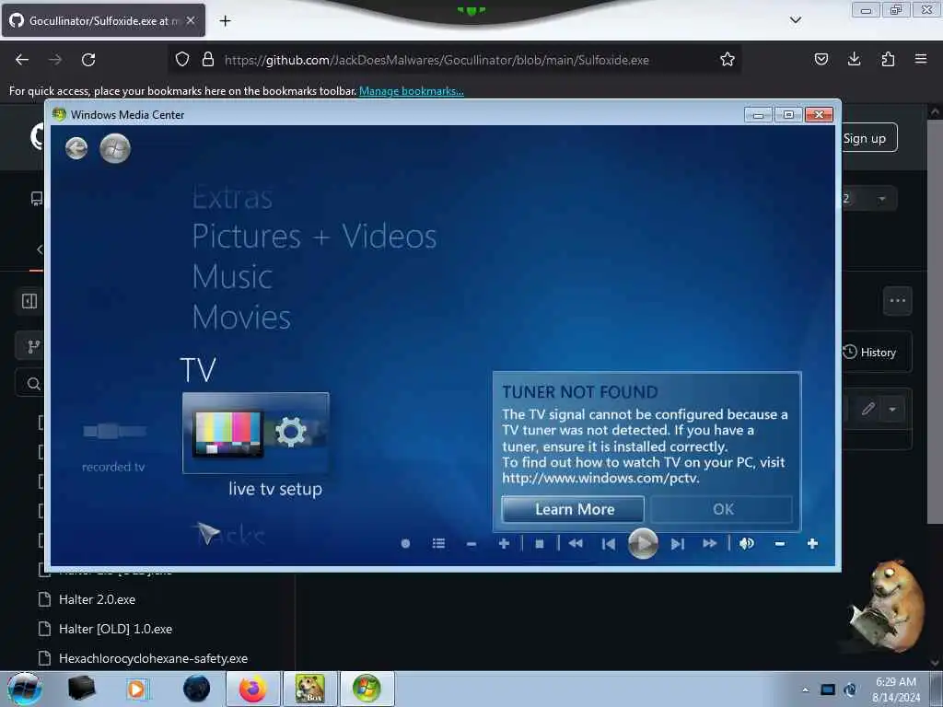Click channel down minus in transport bar
Image resolution: width=943 pixels, height=707 pixels.
(x=471, y=544)
